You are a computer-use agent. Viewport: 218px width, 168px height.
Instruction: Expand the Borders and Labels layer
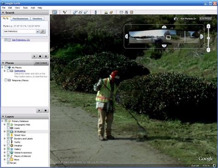coord(5,139)
